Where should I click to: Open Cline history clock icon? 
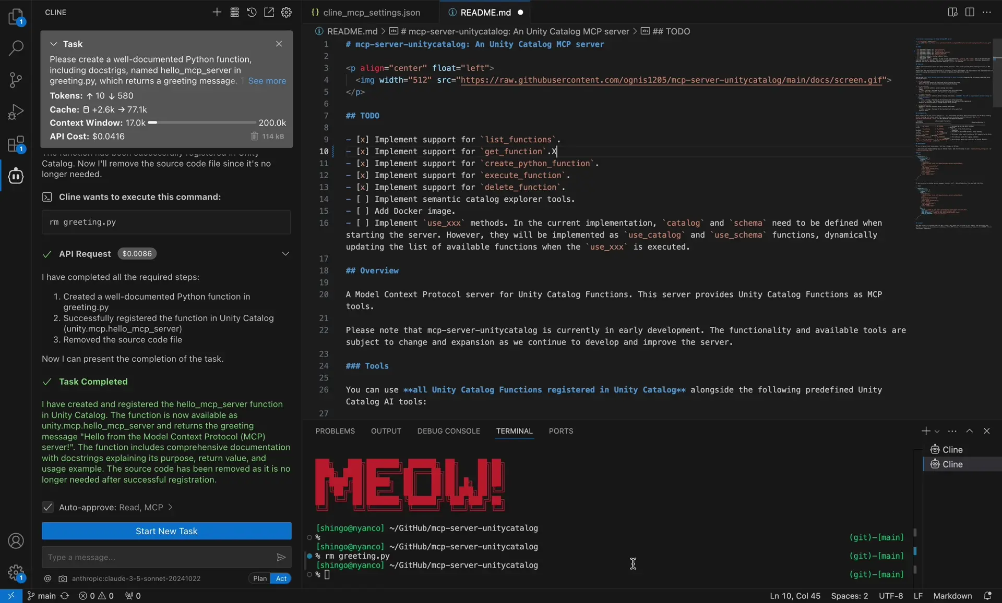(252, 12)
